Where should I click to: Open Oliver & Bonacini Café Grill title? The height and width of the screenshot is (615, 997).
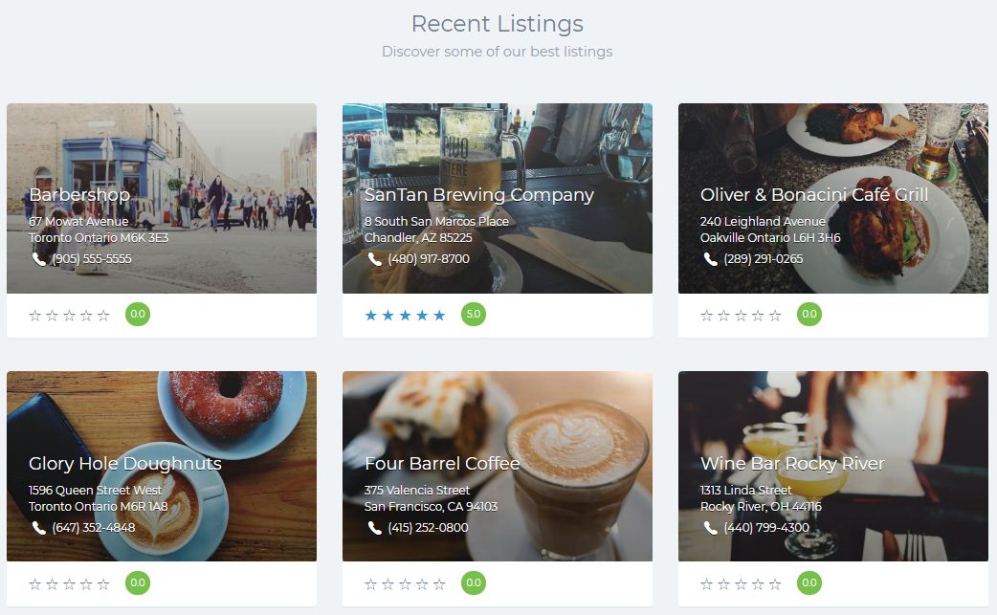pyautogui.click(x=814, y=195)
